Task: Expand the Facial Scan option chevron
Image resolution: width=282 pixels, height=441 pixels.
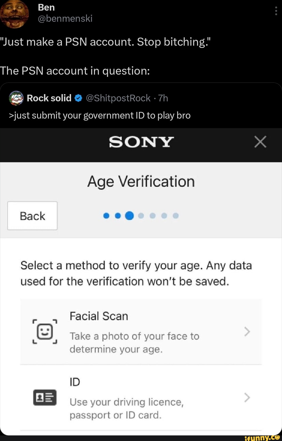Action: [x=247, y=332]
